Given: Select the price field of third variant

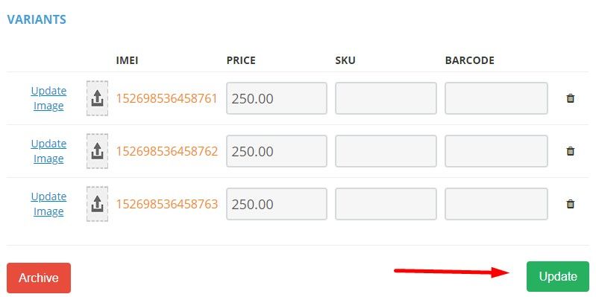Looking at the screenshot, I should tap(277, 204).
